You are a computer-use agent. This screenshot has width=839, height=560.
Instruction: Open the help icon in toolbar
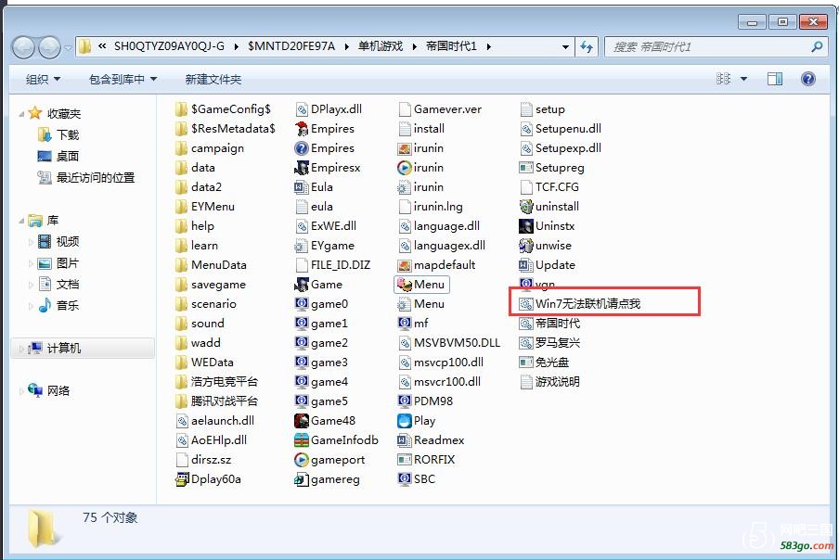click(x=808, y=79)
